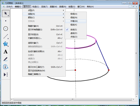Viewport: 140px width, 106px height.
Task: Click the center red point on canvas
Action: point(75,70)
